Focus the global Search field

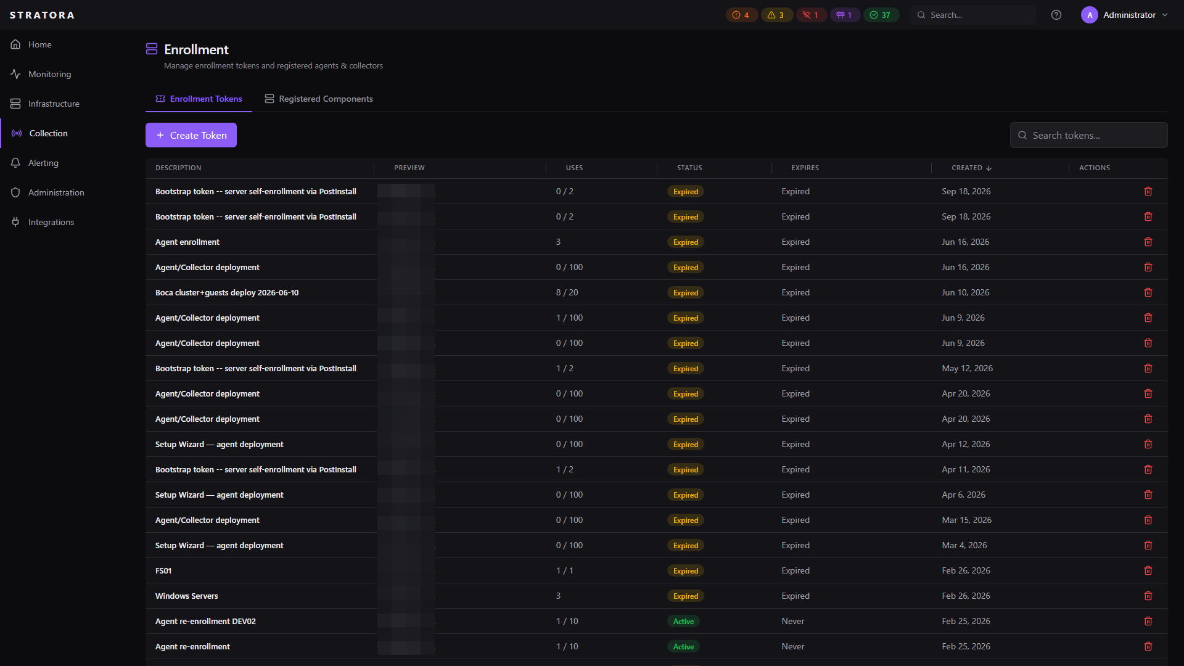point(973,15)
